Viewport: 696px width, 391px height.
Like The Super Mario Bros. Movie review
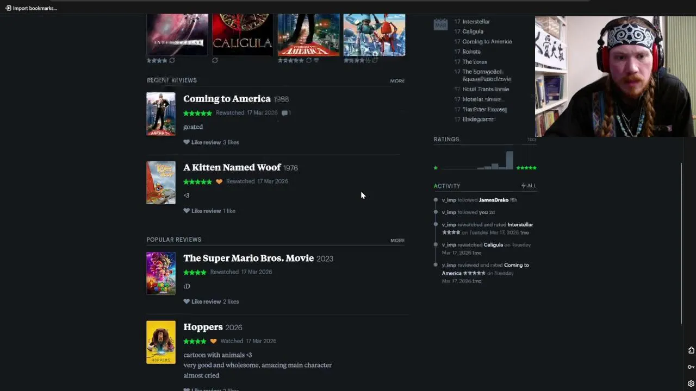point(202,301)
